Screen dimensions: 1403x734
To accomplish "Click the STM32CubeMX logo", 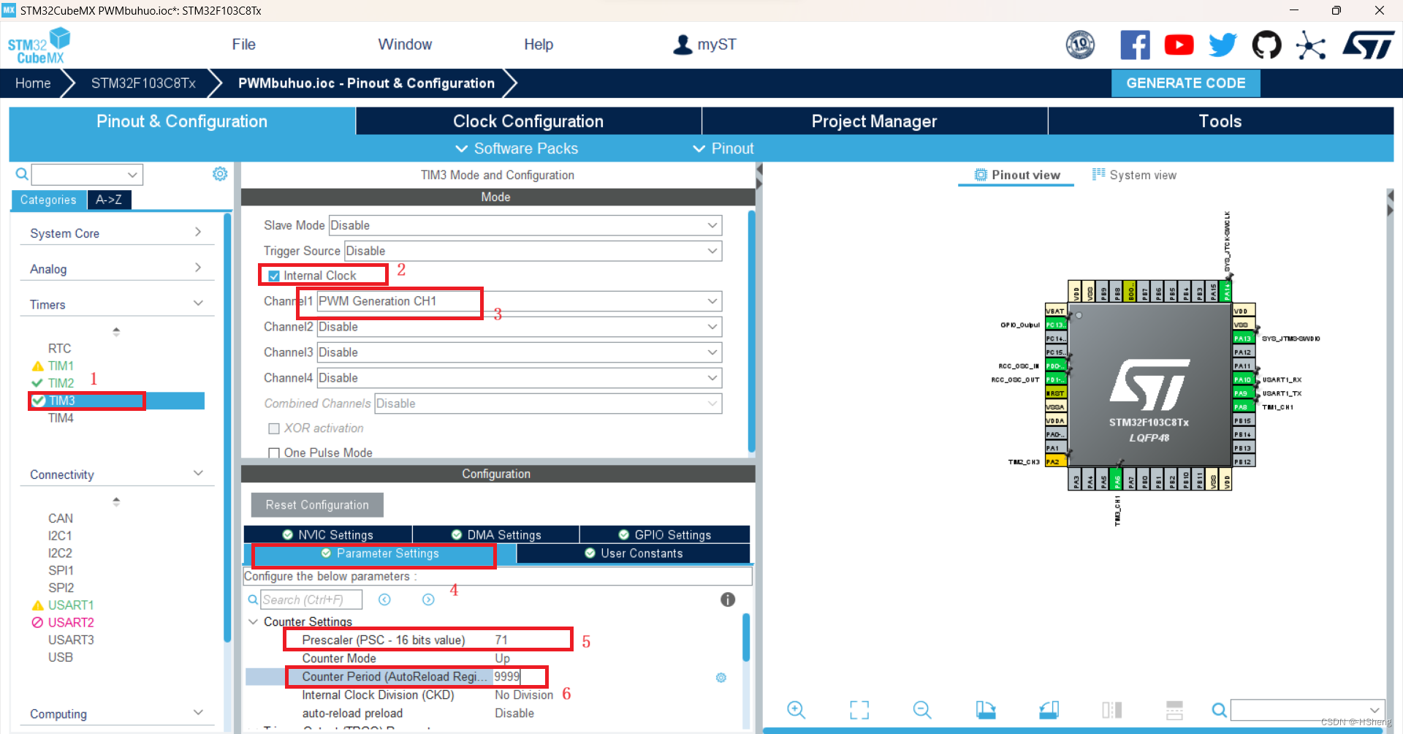I will 39,45.
